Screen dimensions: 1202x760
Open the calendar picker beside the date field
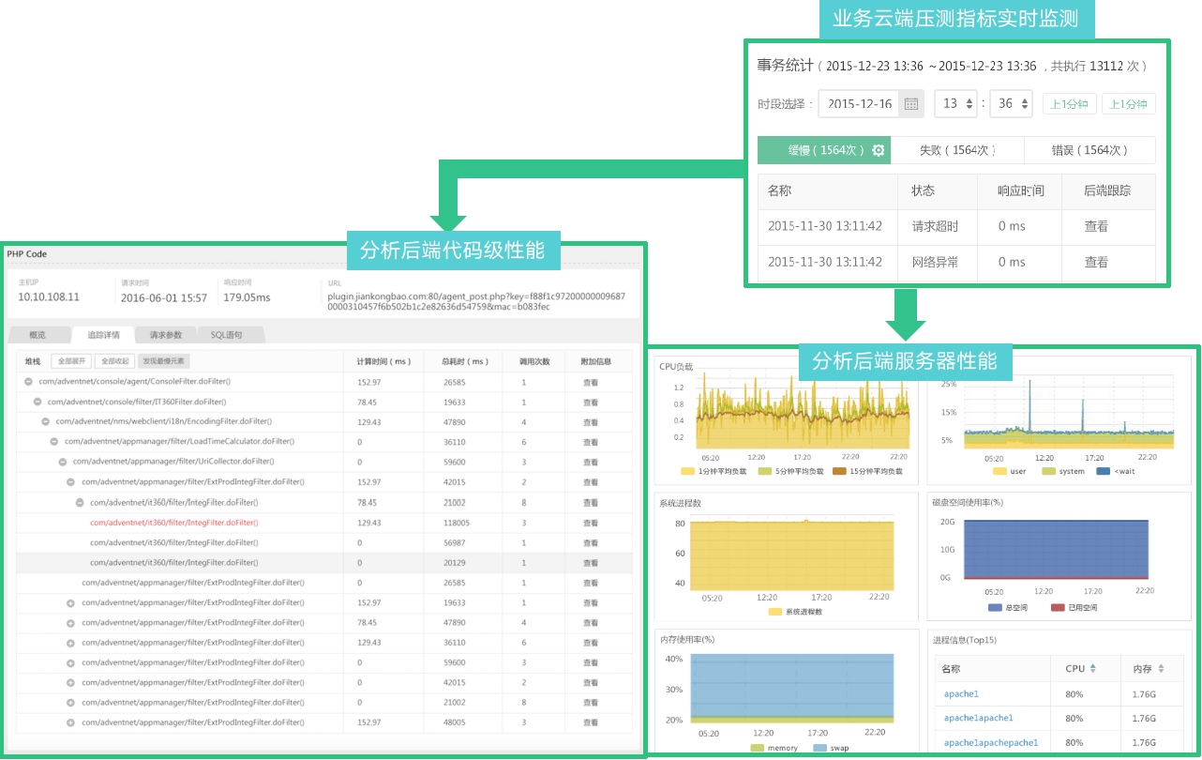click(911, 104)
